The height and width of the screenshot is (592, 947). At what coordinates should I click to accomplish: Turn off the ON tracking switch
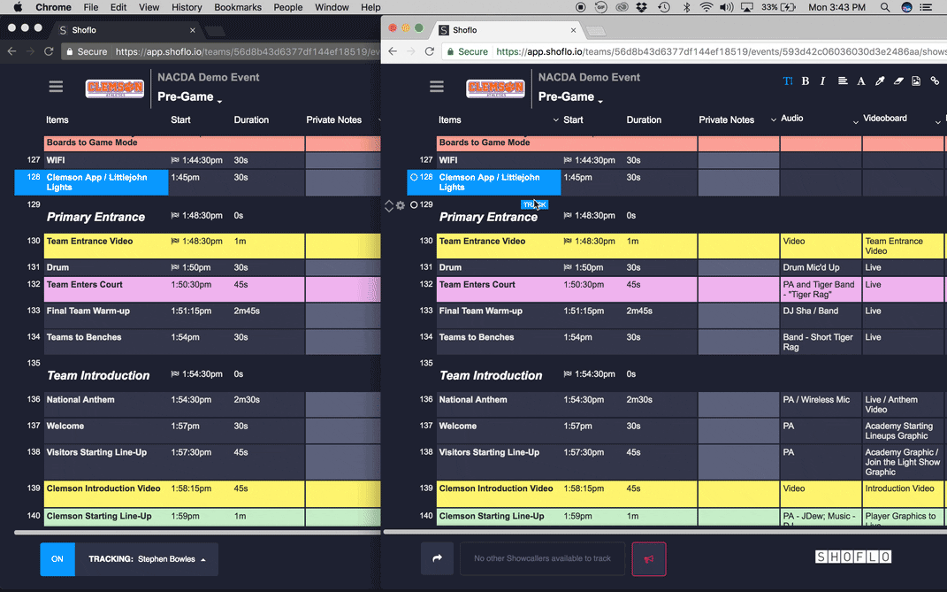pos(57,559)
